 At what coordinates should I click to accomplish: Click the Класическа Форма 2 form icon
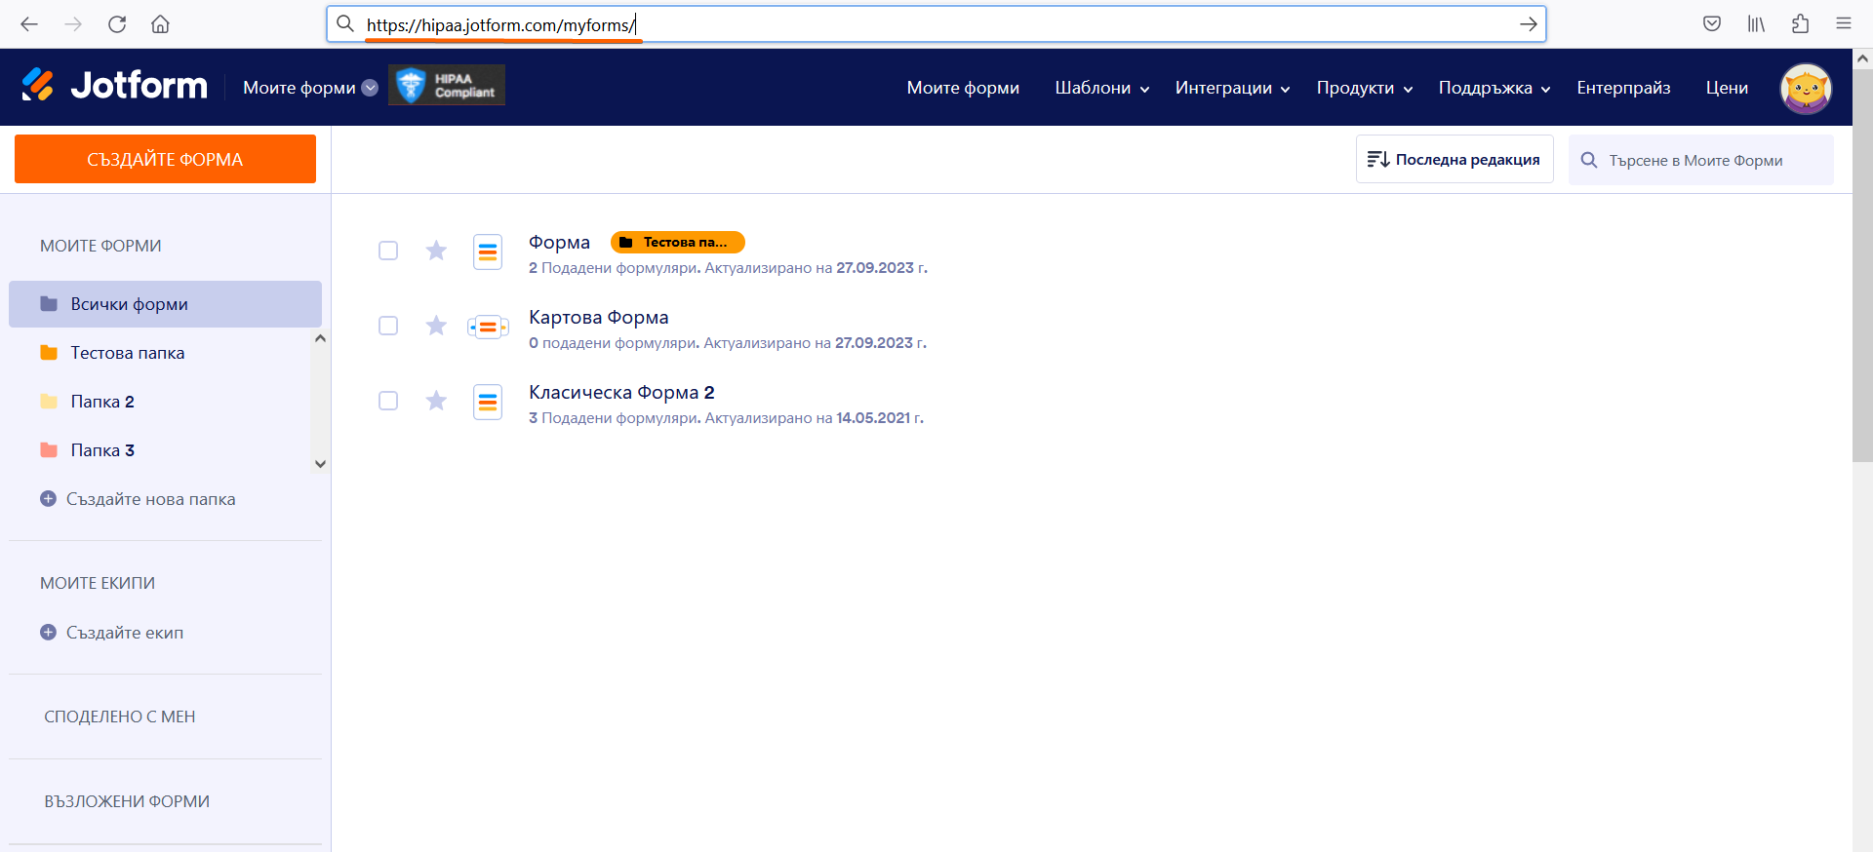pyautogui.click(x=488, y=402)
